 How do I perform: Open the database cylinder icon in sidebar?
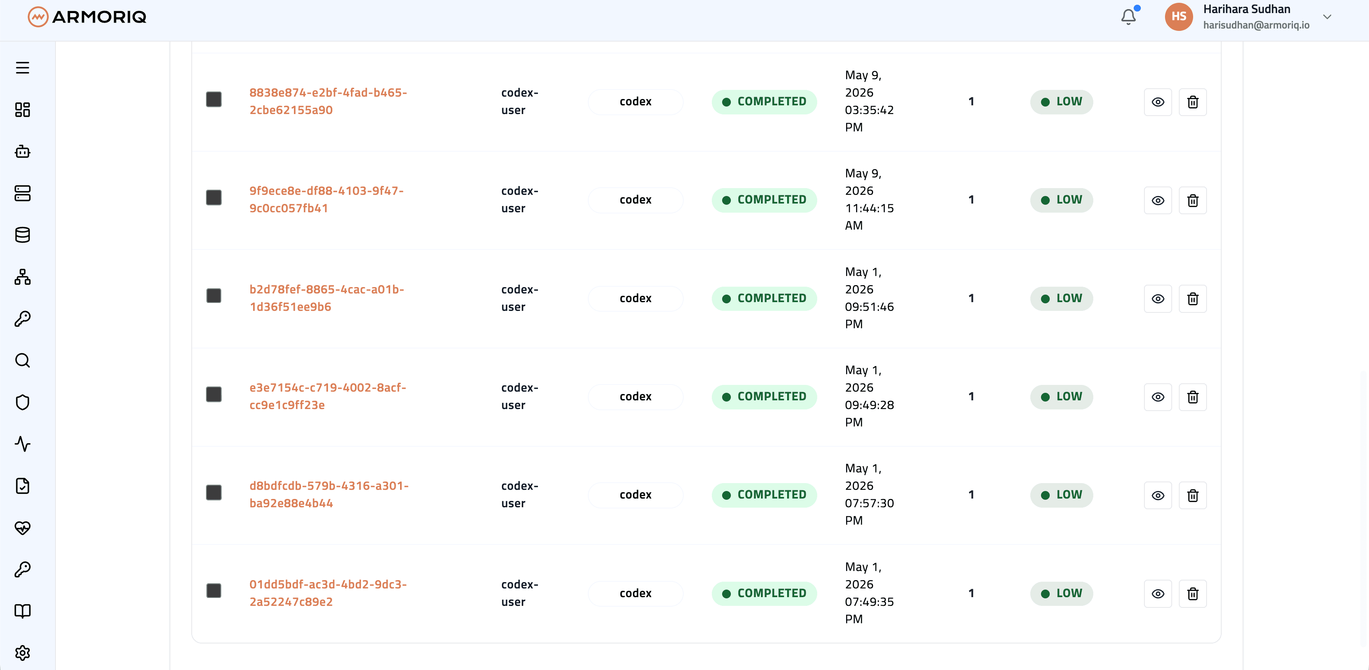point(22,235)
